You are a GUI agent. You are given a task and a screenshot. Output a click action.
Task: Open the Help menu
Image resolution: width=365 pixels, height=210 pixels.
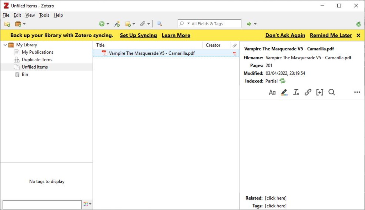pyautogui.click(x=58, y=15)
